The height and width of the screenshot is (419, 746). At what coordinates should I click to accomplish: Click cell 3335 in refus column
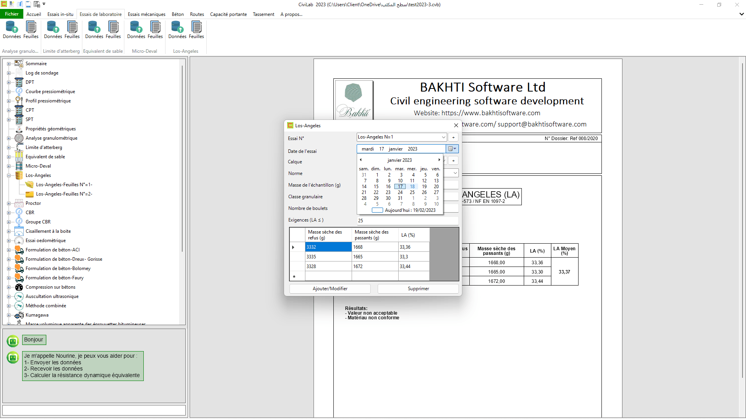pos(328,257)
